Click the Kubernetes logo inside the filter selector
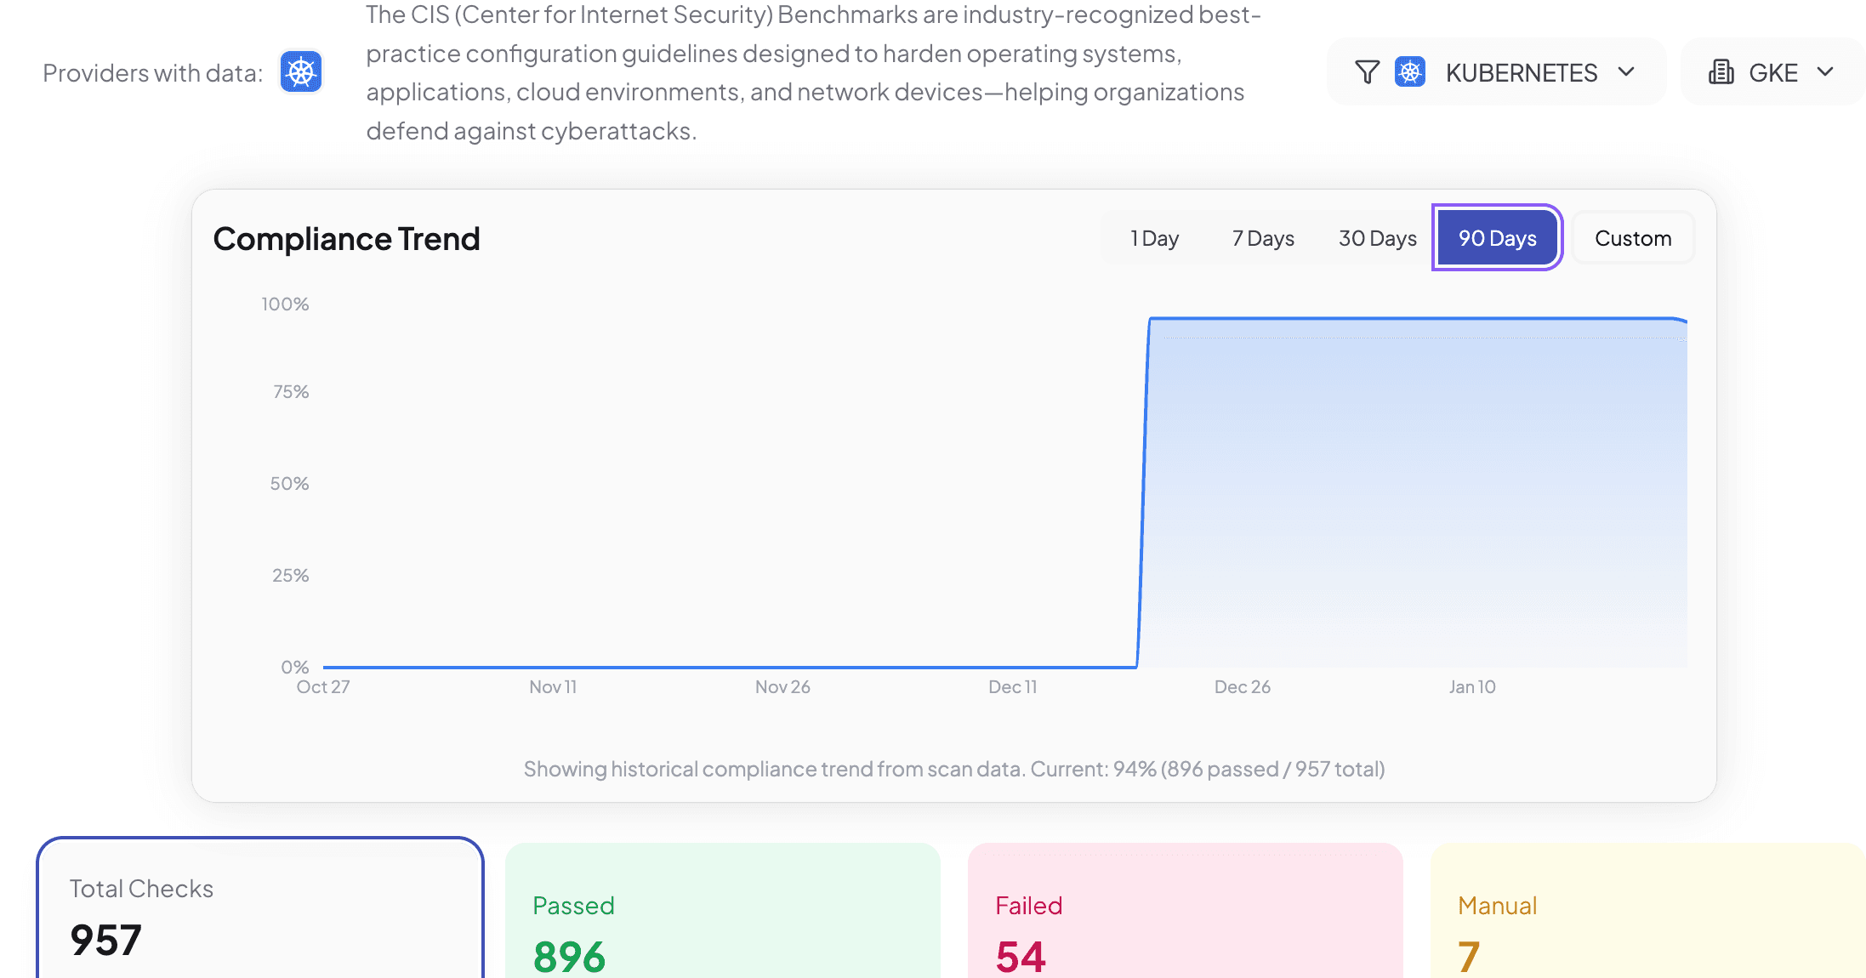This screenshot has width=1866, height=978. pos(1409,71)
